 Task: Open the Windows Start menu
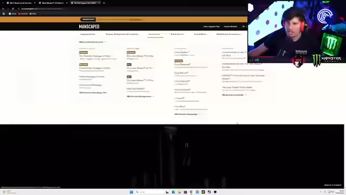point(131,192)
